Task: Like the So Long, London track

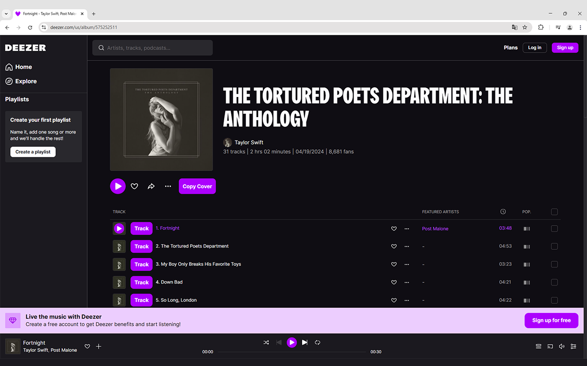Action: (x=394, y=300)
